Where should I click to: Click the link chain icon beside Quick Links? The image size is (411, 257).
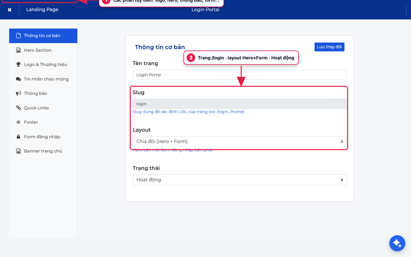19,108
